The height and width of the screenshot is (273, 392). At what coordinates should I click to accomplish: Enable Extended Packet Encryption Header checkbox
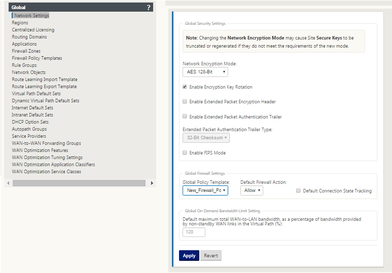(185, 102)
